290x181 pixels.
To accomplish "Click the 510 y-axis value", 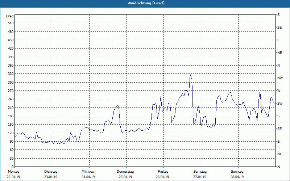I will [x=11, y=23].
